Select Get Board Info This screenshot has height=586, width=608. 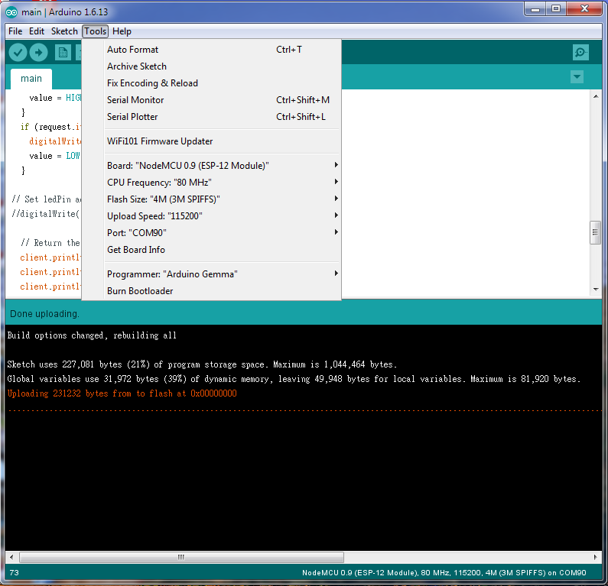pyautogui.click(x=136, y=250)
